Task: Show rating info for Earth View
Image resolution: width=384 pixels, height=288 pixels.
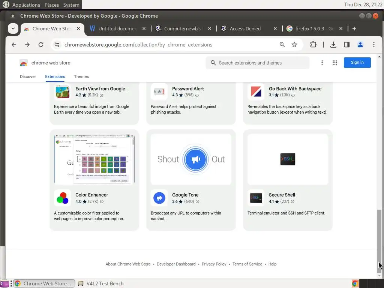Action: [x=101, y=95]
